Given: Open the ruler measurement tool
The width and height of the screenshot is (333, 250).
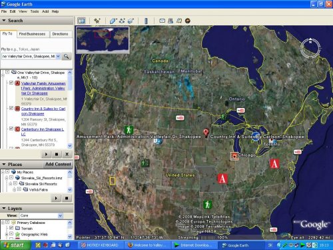Looking at the screenshot, I should (x=146, y=21).
